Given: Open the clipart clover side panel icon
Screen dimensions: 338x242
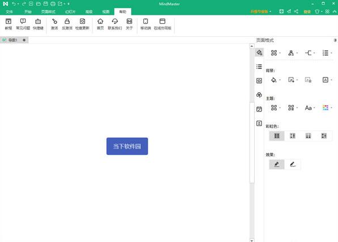Looking at the screenshot, I should pyautogui.click(x=259, y=95).
